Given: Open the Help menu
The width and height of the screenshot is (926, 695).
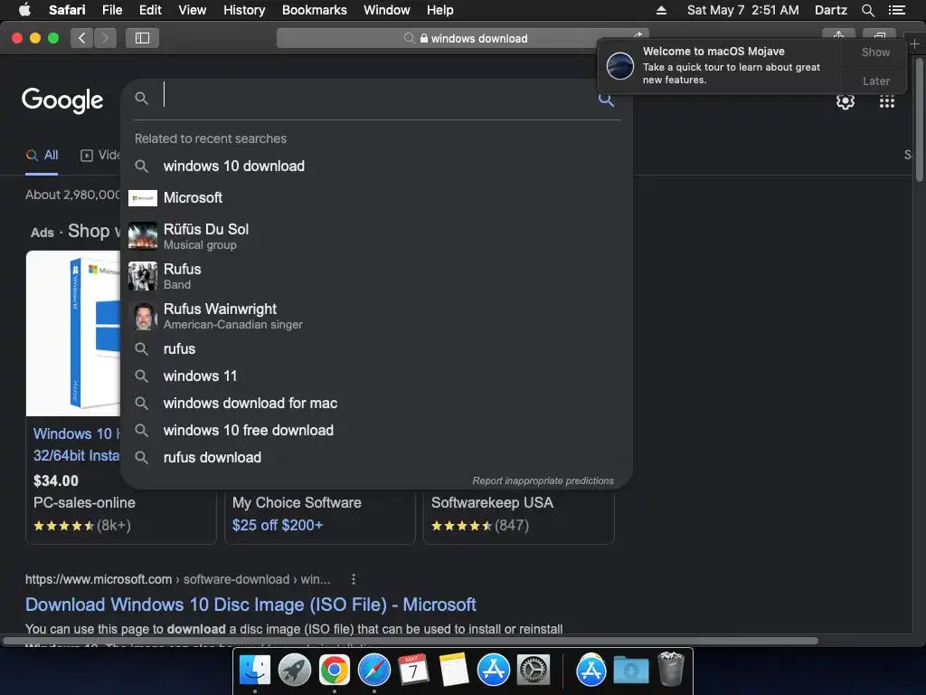Looking at the screenshot, I should (x=440, y=10).
